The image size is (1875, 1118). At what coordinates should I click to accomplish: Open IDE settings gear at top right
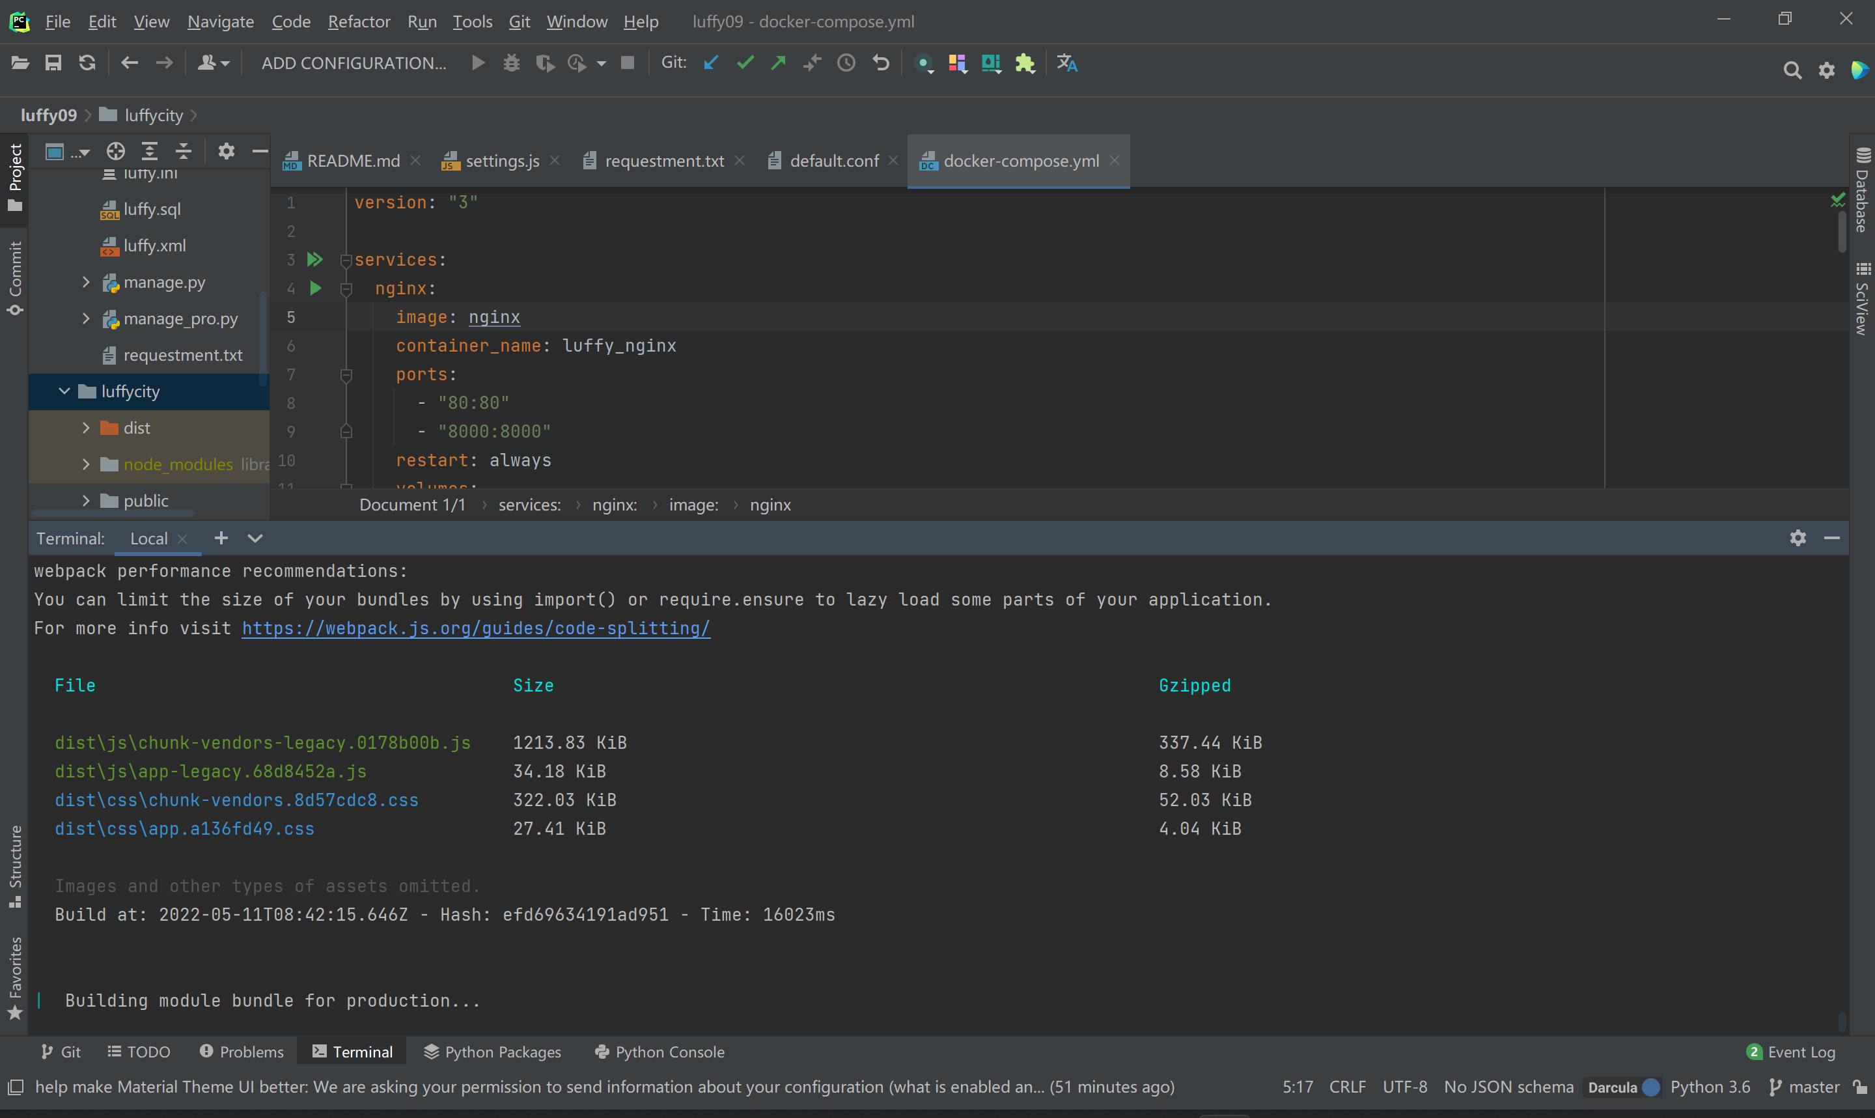coord(1827,71)
